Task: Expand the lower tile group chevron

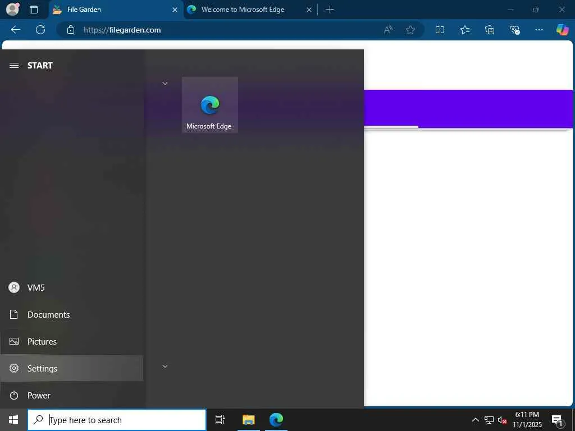Action: [165, 366]
